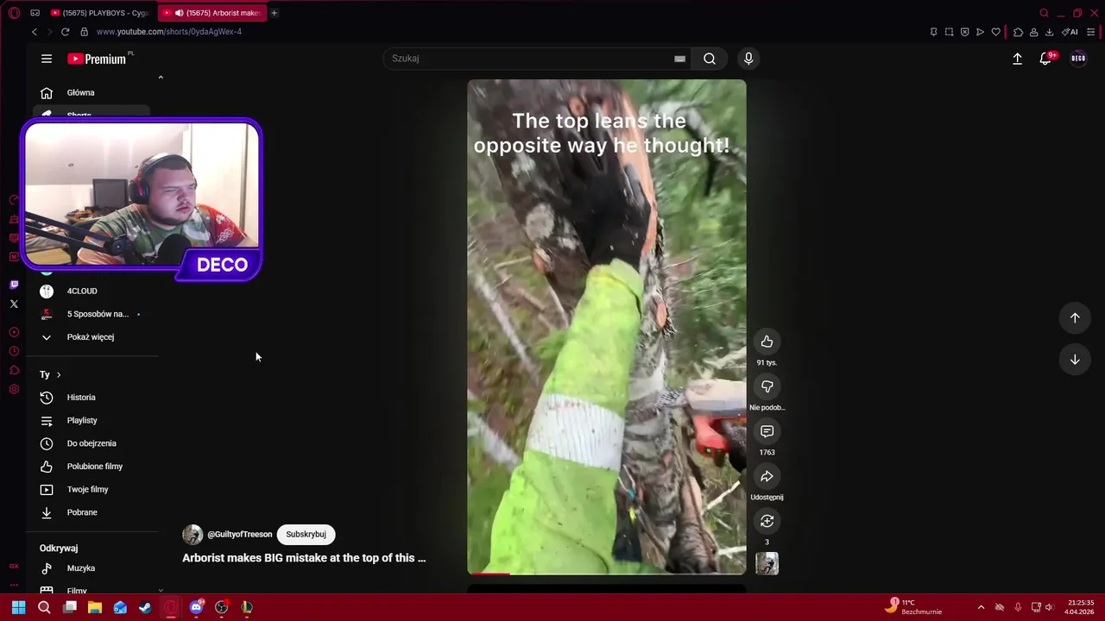
Task: Open Do obejrzenia watch later list
Action: pyautogui.click(x=92, y=443)
